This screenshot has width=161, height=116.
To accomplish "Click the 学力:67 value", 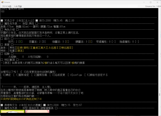I will tap(77, 105).
